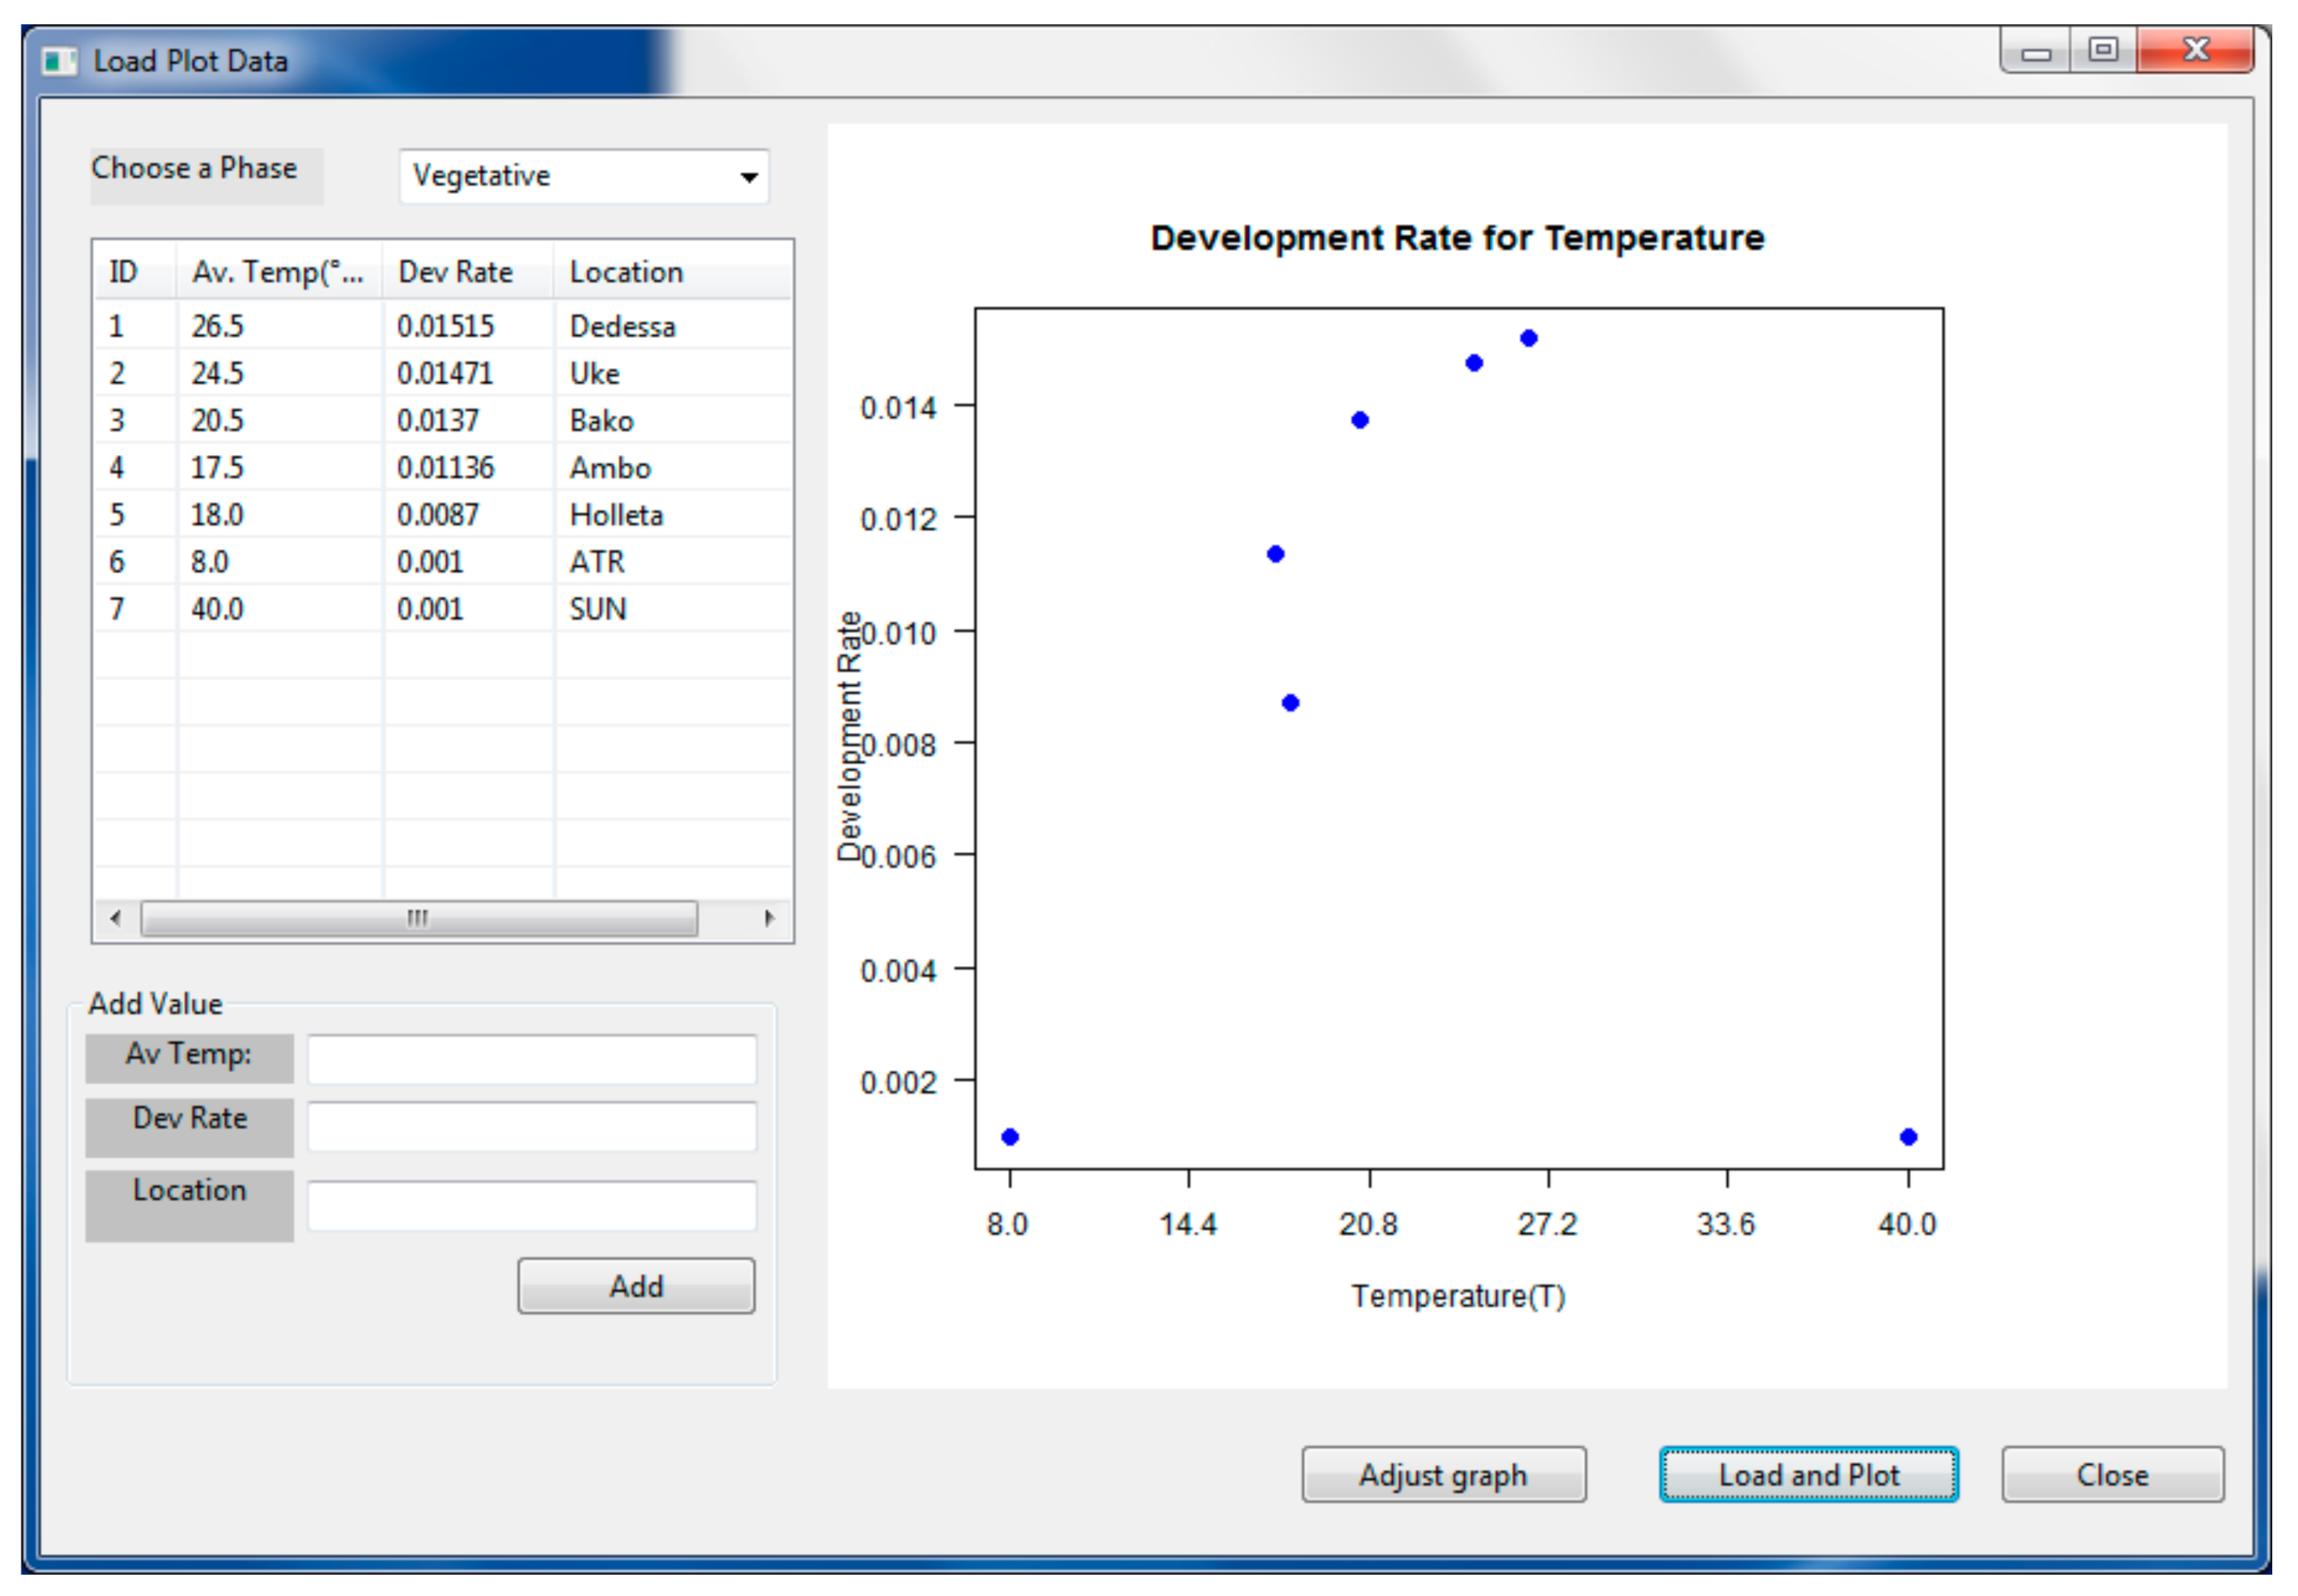Click the Load and Plot button
Viewport: 2298px width, 1596px height.
coord(1807,1474)
